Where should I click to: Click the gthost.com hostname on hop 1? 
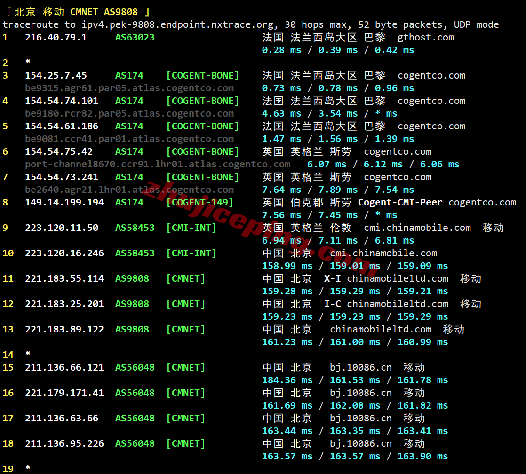click(x=425, y=37)
